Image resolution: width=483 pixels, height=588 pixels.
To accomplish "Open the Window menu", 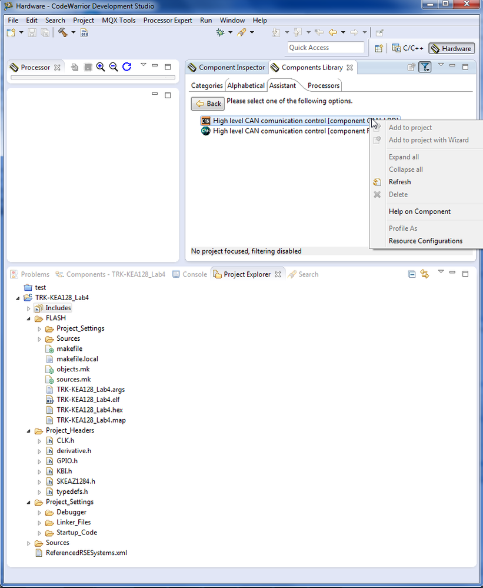I will tap(232, 20).
